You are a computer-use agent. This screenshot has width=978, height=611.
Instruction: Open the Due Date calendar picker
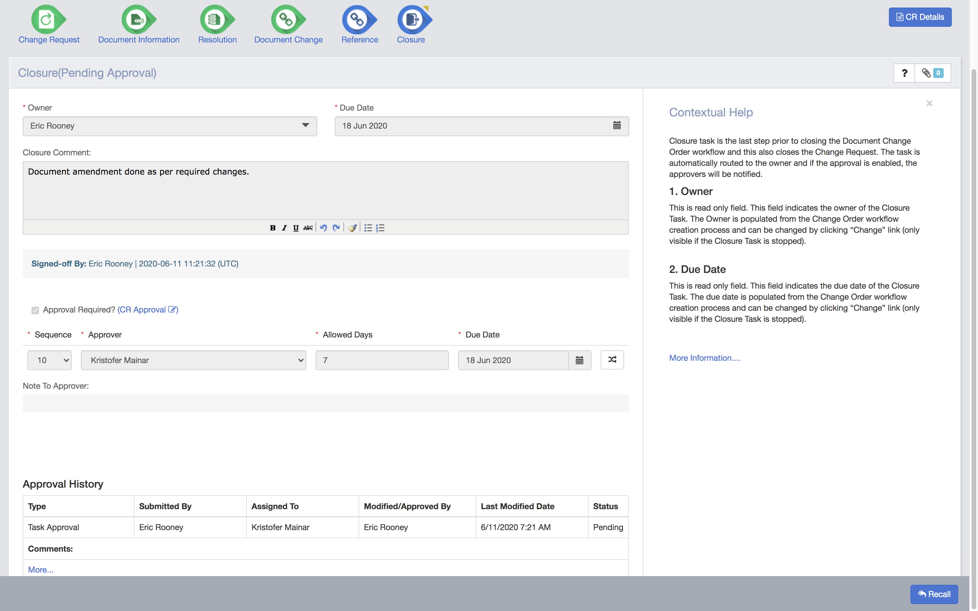pos(617,126)
